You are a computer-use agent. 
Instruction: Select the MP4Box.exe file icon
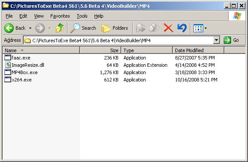7,72
